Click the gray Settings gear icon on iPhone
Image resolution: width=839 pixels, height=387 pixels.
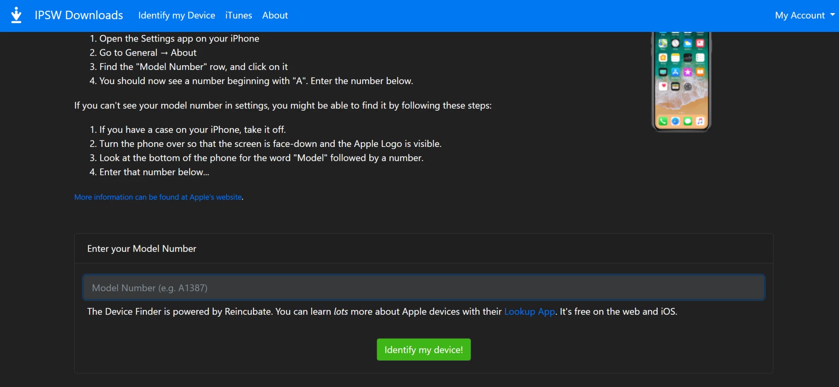coord(688,87)
